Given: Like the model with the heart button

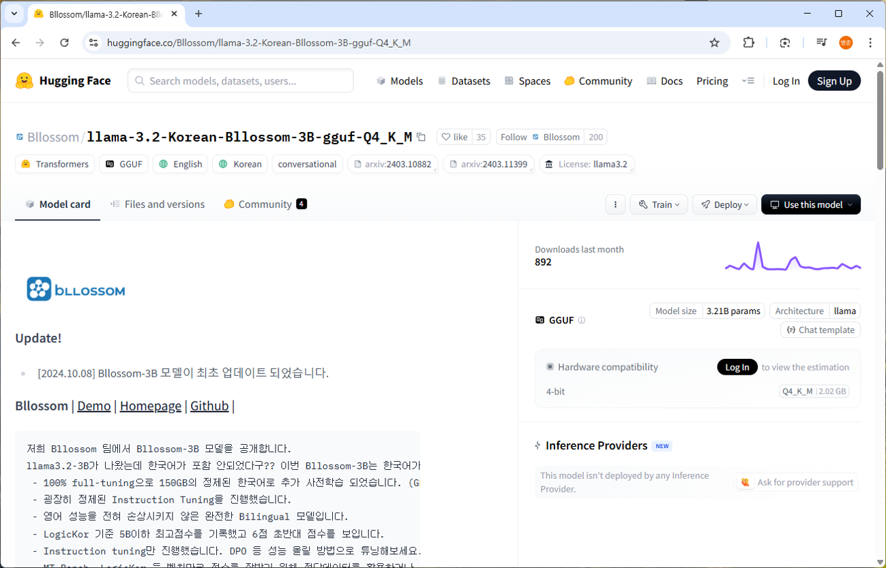Looking at the screenshot, I should 454,137.
